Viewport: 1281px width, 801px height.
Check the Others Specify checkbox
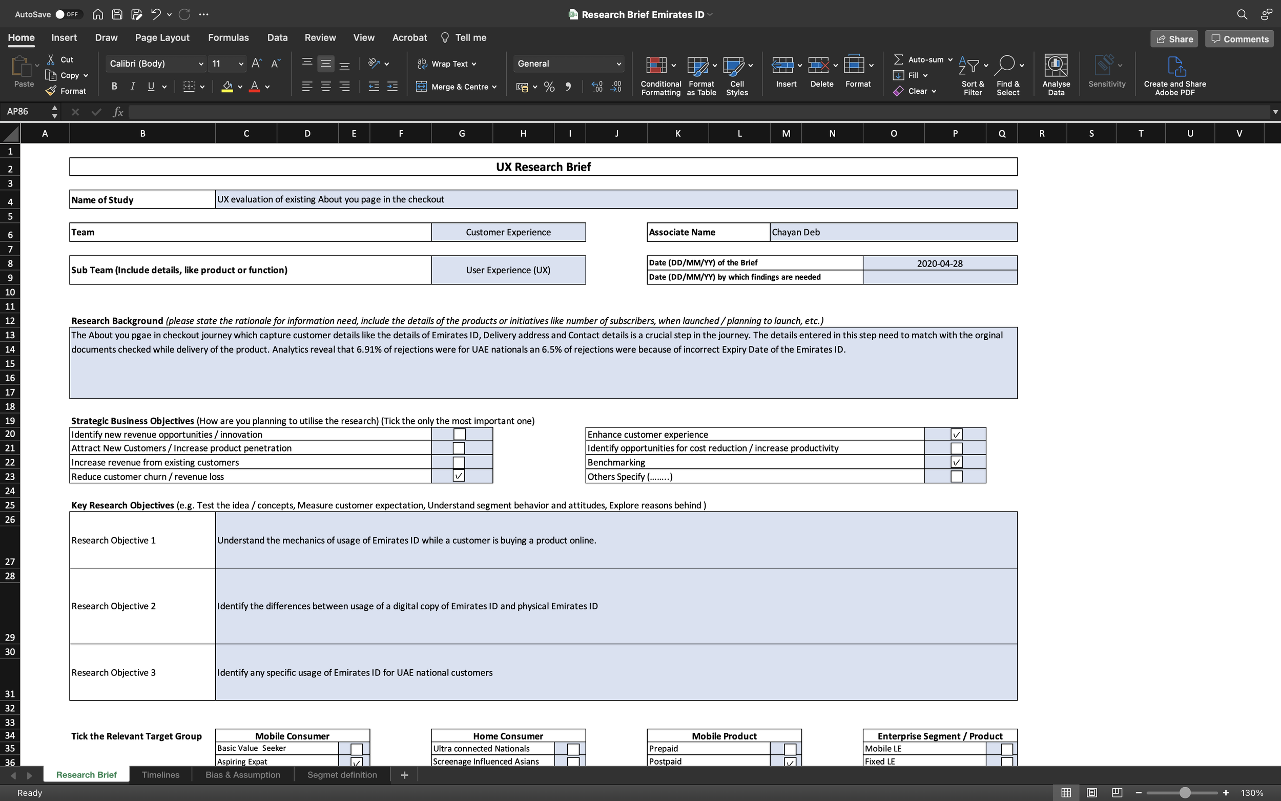pyautogui.click(x=956, y=476)
